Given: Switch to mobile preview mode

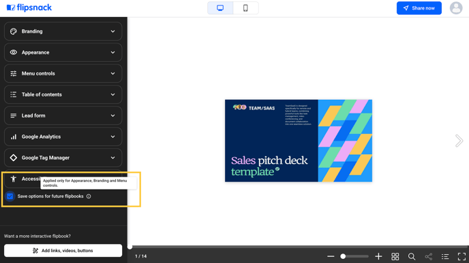Looking at the screenshot, I should tap(245, 8).
